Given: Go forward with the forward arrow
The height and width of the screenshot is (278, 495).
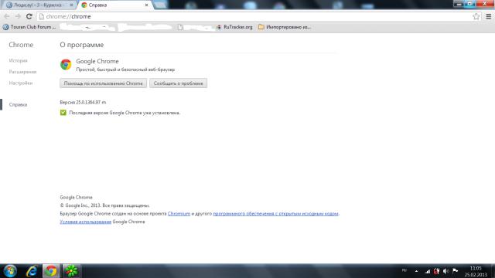Looking at the screenshot, I should tap(18, 16).
